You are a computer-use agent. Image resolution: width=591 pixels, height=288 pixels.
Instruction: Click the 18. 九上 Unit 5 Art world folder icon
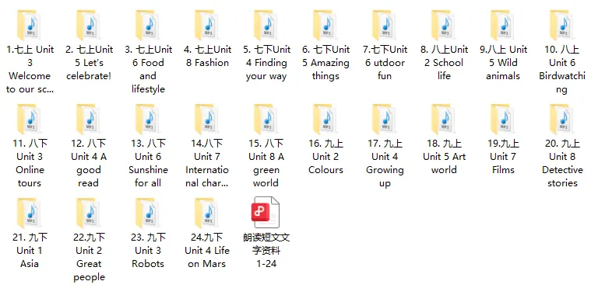pos(444,120)
